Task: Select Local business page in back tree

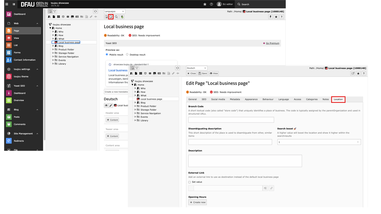Action: pos(69,42)
